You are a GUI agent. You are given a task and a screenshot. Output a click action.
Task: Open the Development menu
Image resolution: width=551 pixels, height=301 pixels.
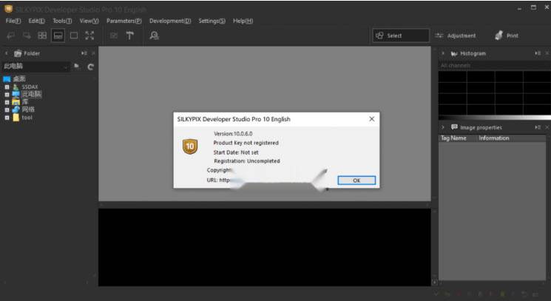[169, 21]
